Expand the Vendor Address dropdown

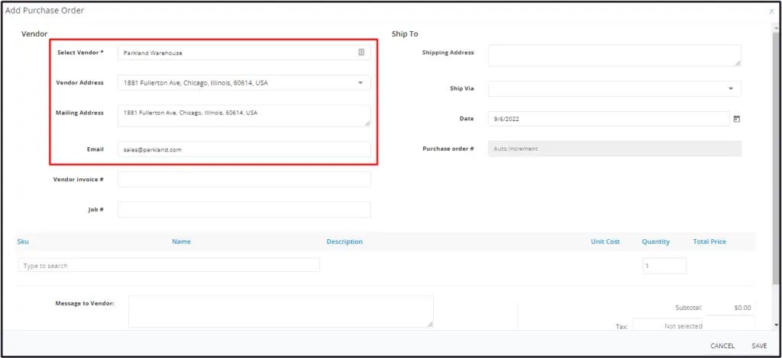[x=360, y=83]
